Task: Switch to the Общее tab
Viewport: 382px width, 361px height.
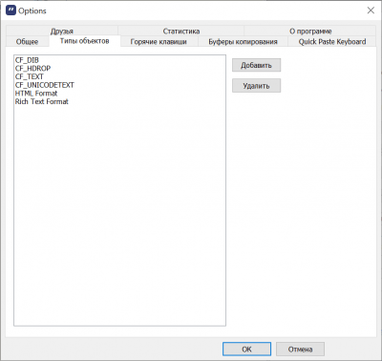Action: point(28,41)
